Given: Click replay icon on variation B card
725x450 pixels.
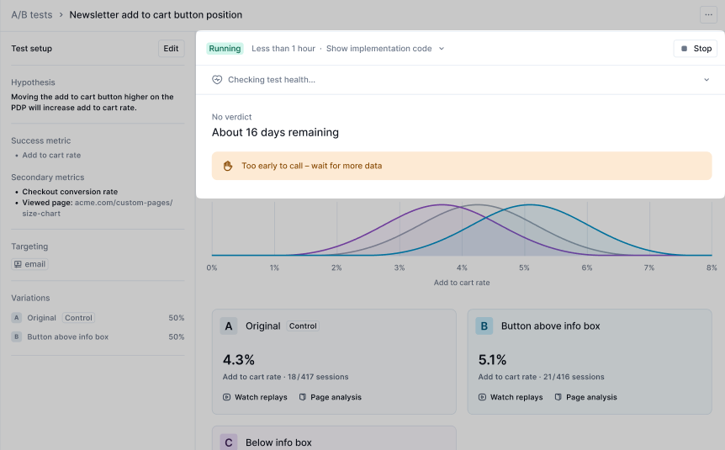Looking at the screenshot, I should pyautogui.click(x=482, y=397).
